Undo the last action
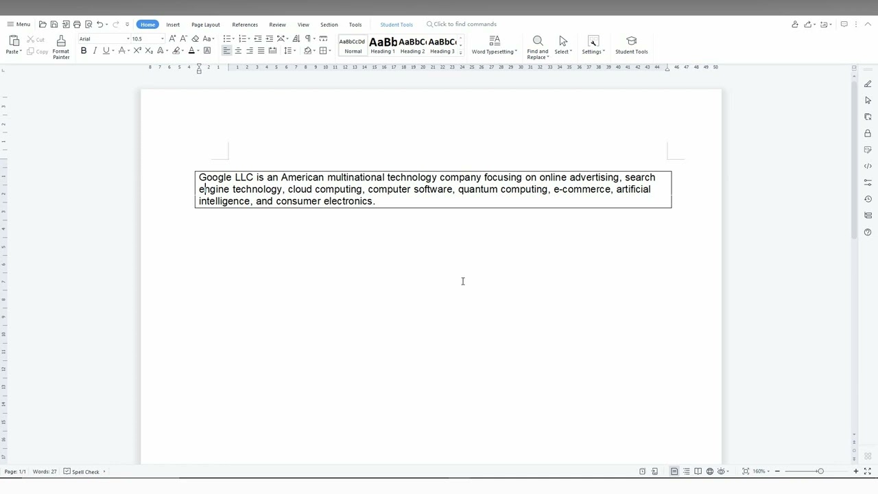Image resolution: width=878 pixels, height=494 pixels. pyautogui.click(x=99, y=24)
